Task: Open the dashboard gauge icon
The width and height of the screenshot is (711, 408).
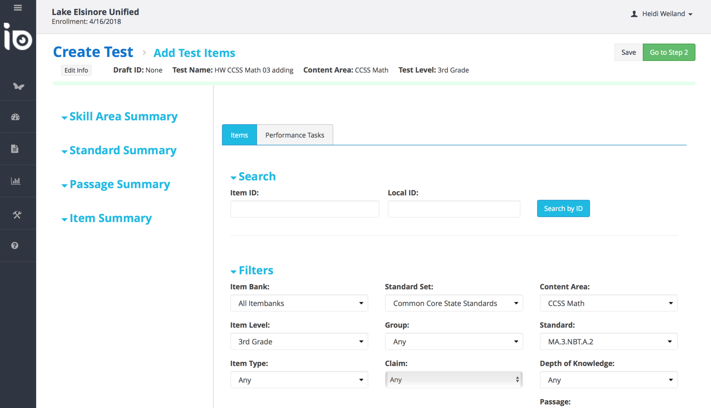Action: pyautogui.click(x=15, y=117)
